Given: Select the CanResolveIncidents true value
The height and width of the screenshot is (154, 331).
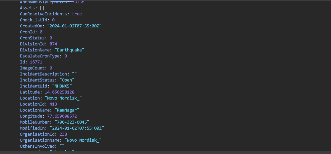Looking at the screenshot, I should (77, 14).
